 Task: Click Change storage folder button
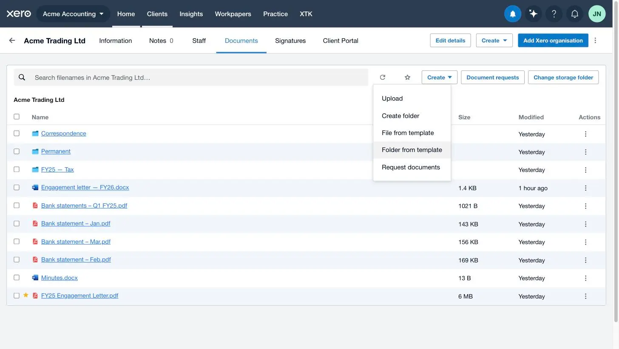click(563, 77)
